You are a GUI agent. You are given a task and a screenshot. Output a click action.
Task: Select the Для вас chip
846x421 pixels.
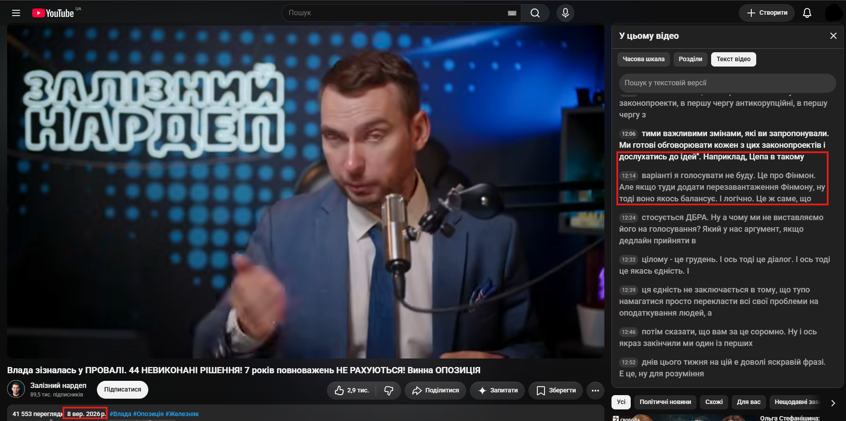coord(749,402)
